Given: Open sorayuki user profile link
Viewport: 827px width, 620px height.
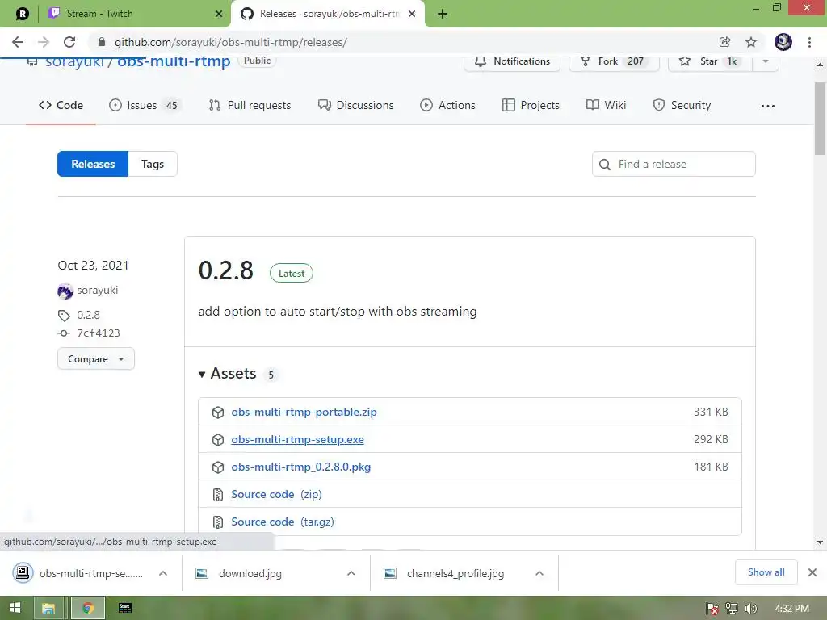Looking at the screenshot, I should pos(98,290).
